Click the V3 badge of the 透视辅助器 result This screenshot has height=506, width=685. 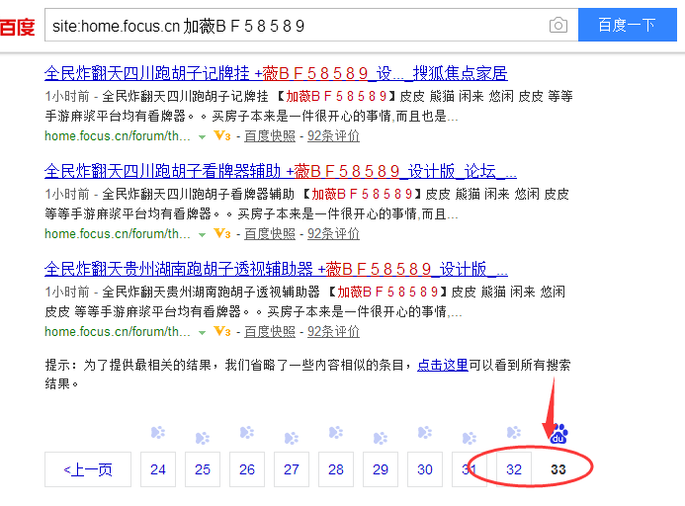click(x=222, y=332)
